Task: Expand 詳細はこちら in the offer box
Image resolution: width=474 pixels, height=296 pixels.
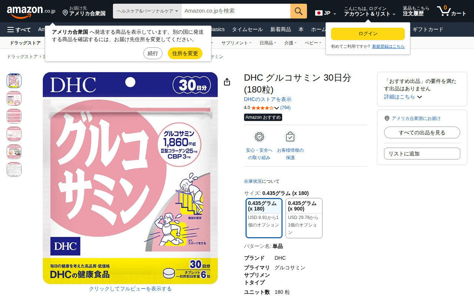Action: pos(403,97)
